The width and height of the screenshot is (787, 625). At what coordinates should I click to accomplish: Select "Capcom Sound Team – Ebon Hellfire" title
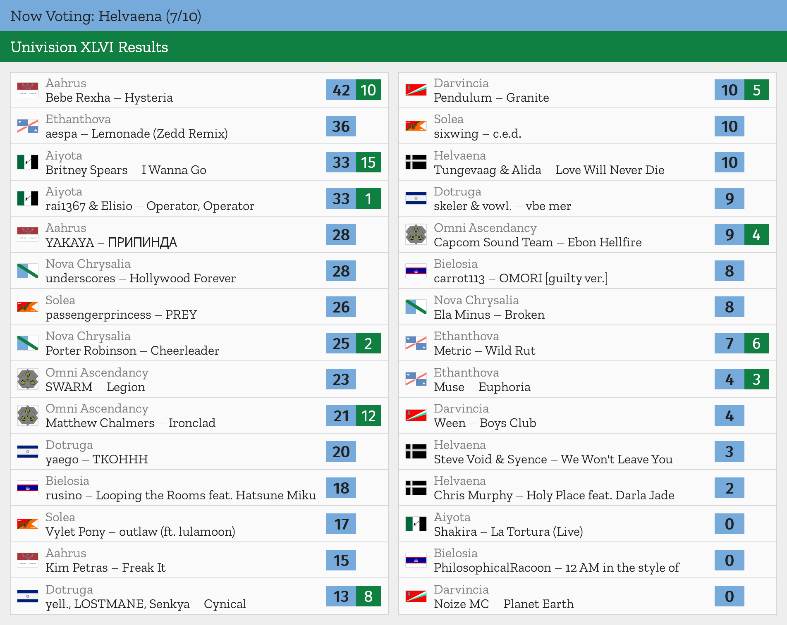[538, 243]
